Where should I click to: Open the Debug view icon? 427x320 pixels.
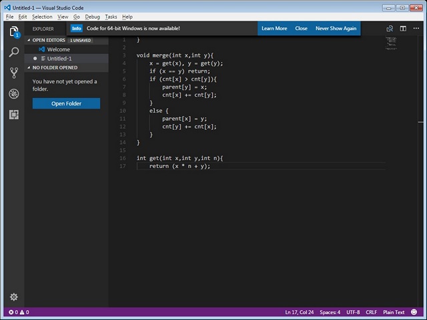(14, 94)
